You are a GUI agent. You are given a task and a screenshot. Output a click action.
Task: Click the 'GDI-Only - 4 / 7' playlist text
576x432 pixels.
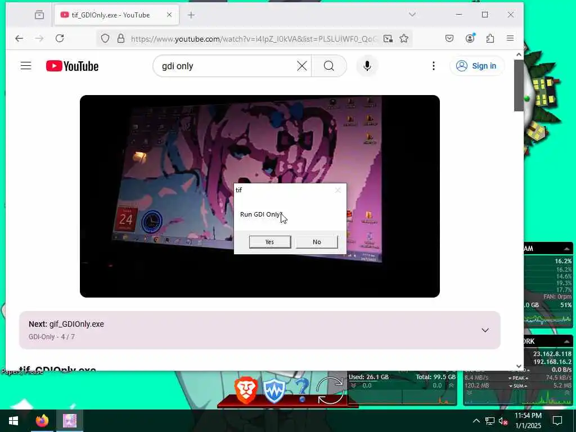(x=52, y=337)
